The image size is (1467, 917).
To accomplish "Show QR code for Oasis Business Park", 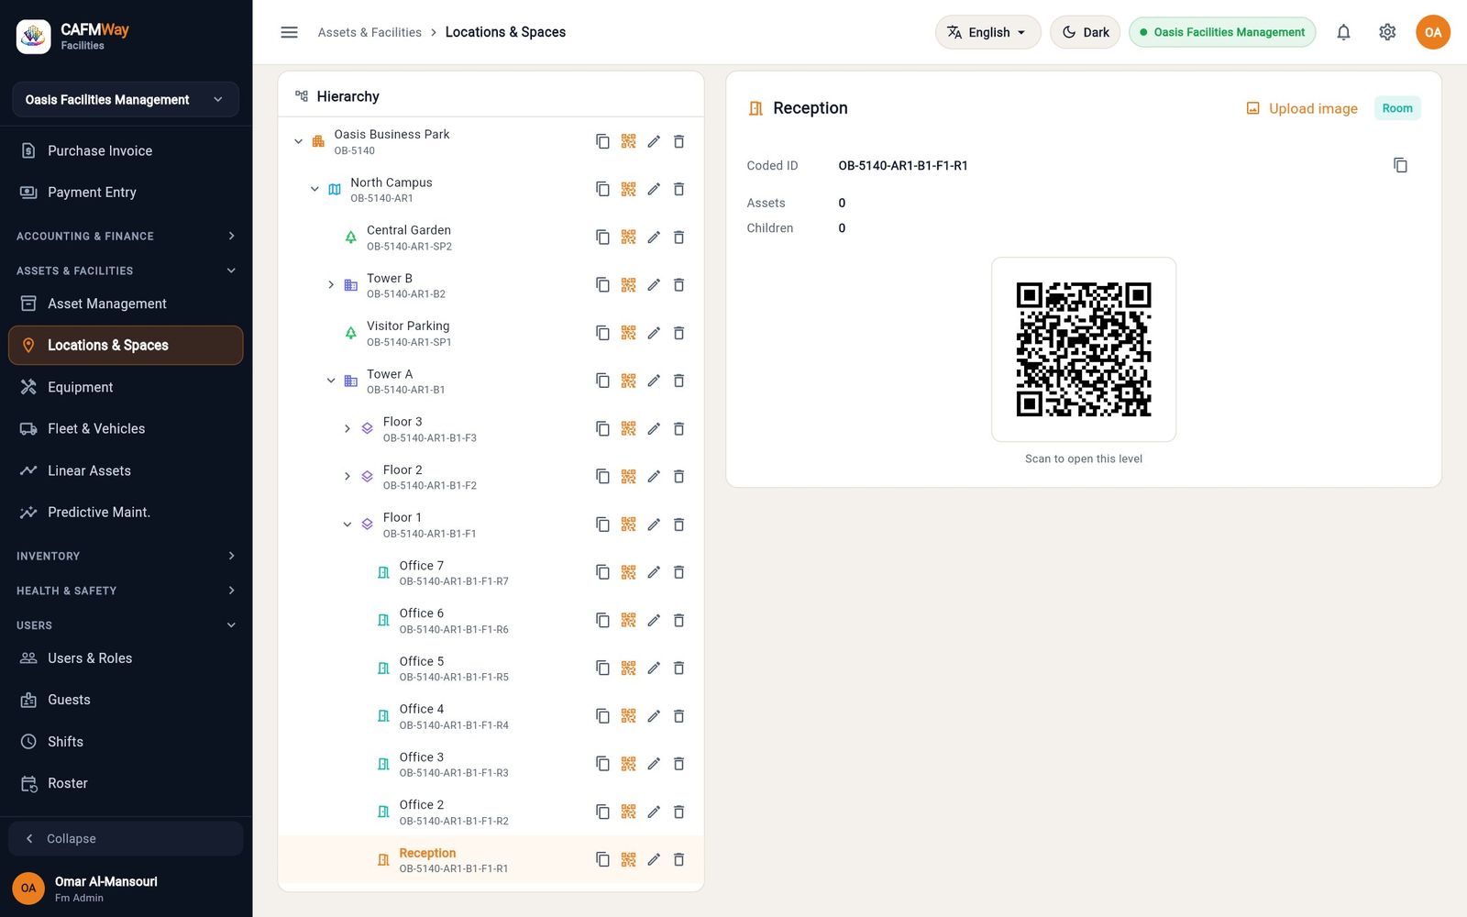I will click(x=628, y=141).
